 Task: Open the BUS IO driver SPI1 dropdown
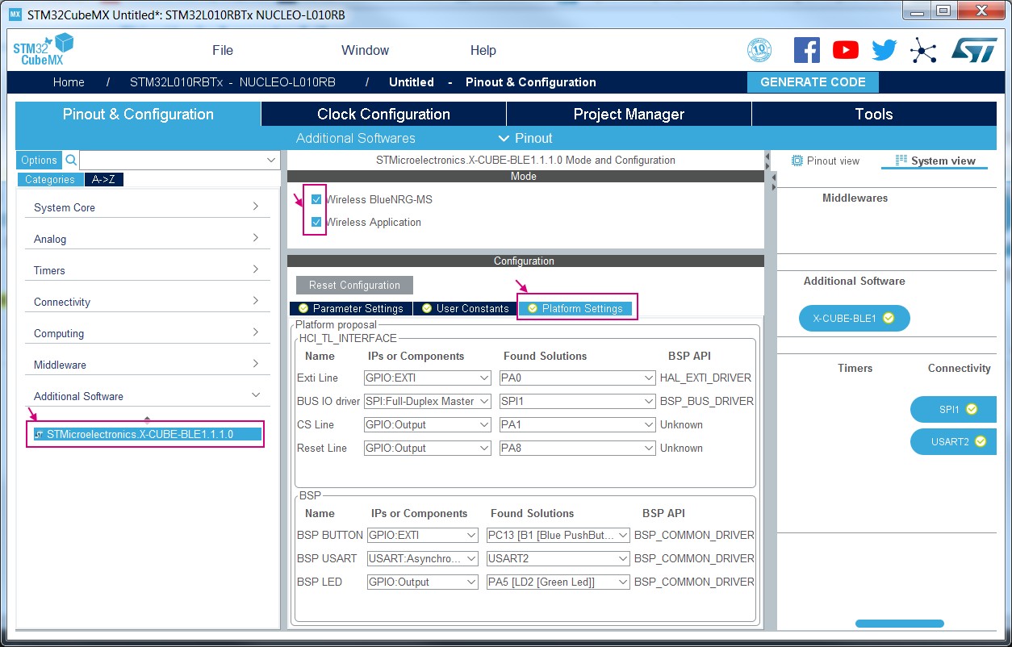pos(577,401)
